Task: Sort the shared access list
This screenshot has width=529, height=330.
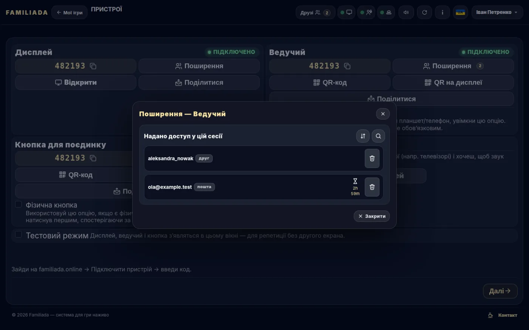Action: (363, 136)
